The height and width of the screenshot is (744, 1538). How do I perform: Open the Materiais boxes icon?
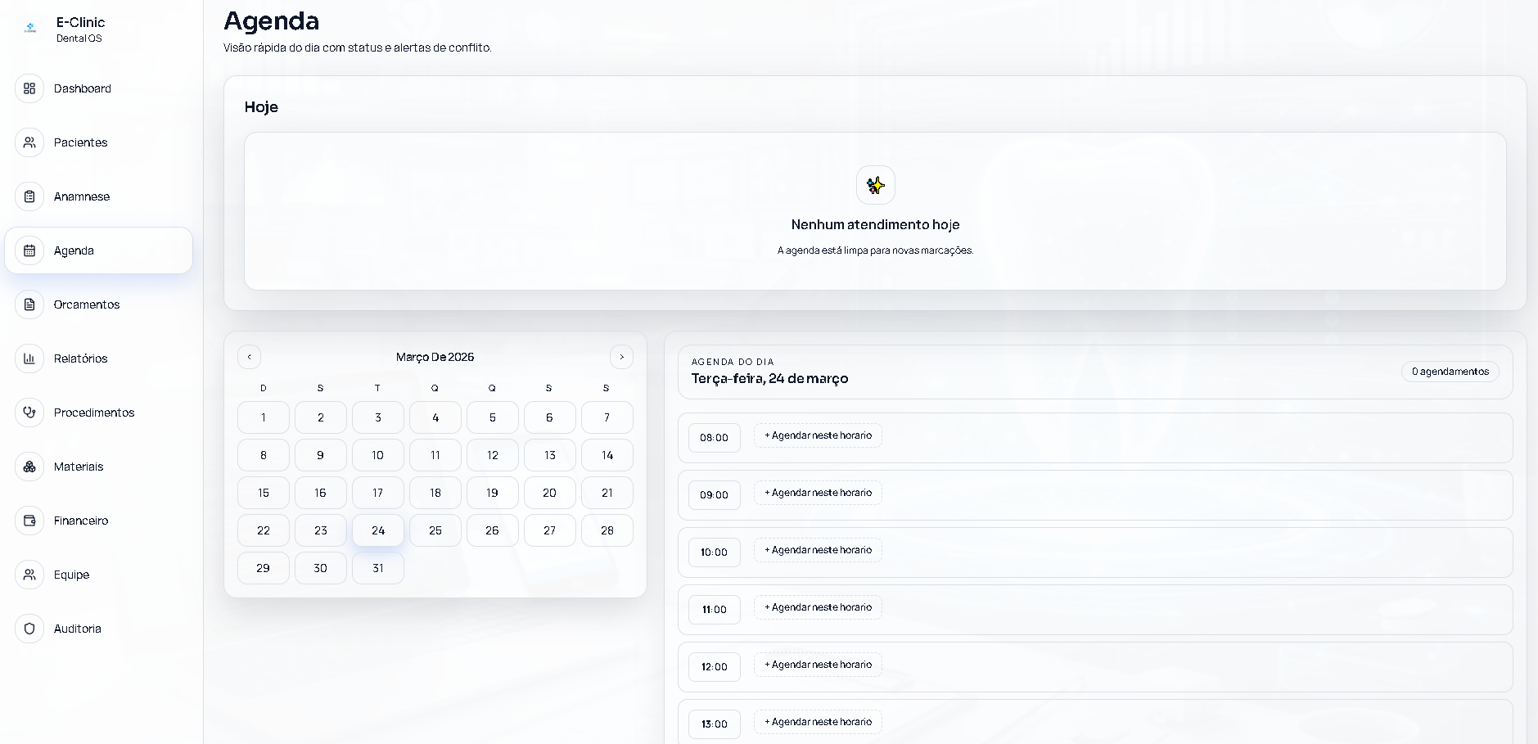(x=29, y=467)
